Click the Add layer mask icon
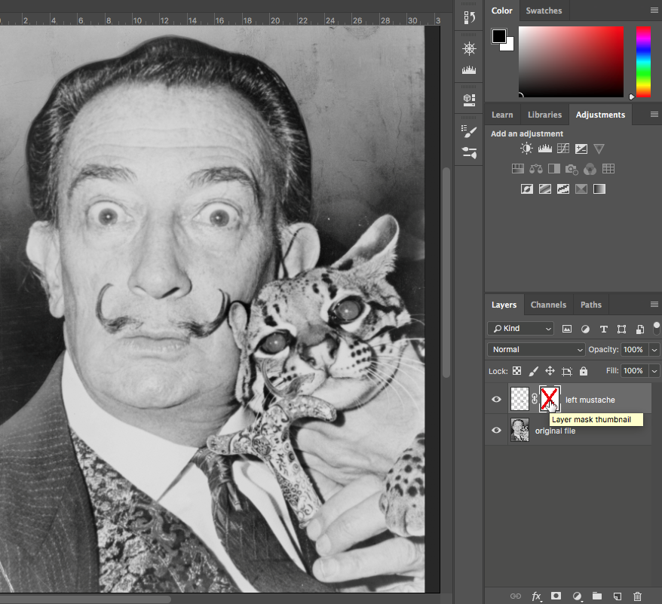This screenshot has width=662, height=604. tap(556, 596)
